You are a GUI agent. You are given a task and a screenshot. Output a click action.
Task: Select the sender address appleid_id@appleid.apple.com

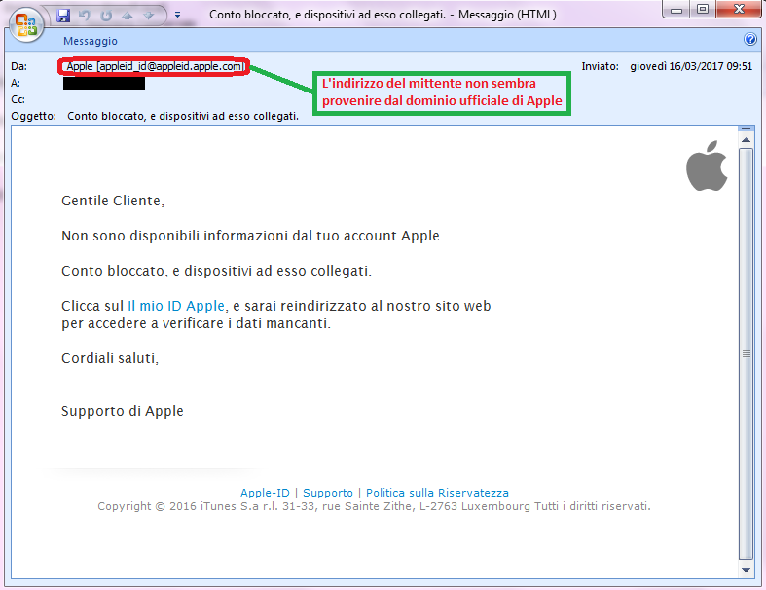pyautogui.click(x=170, y=66)
